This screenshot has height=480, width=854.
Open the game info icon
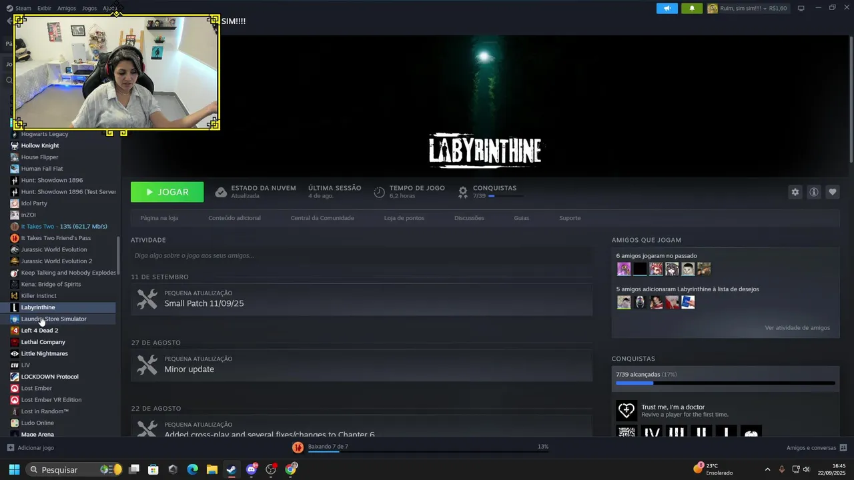tap(813, 192)
